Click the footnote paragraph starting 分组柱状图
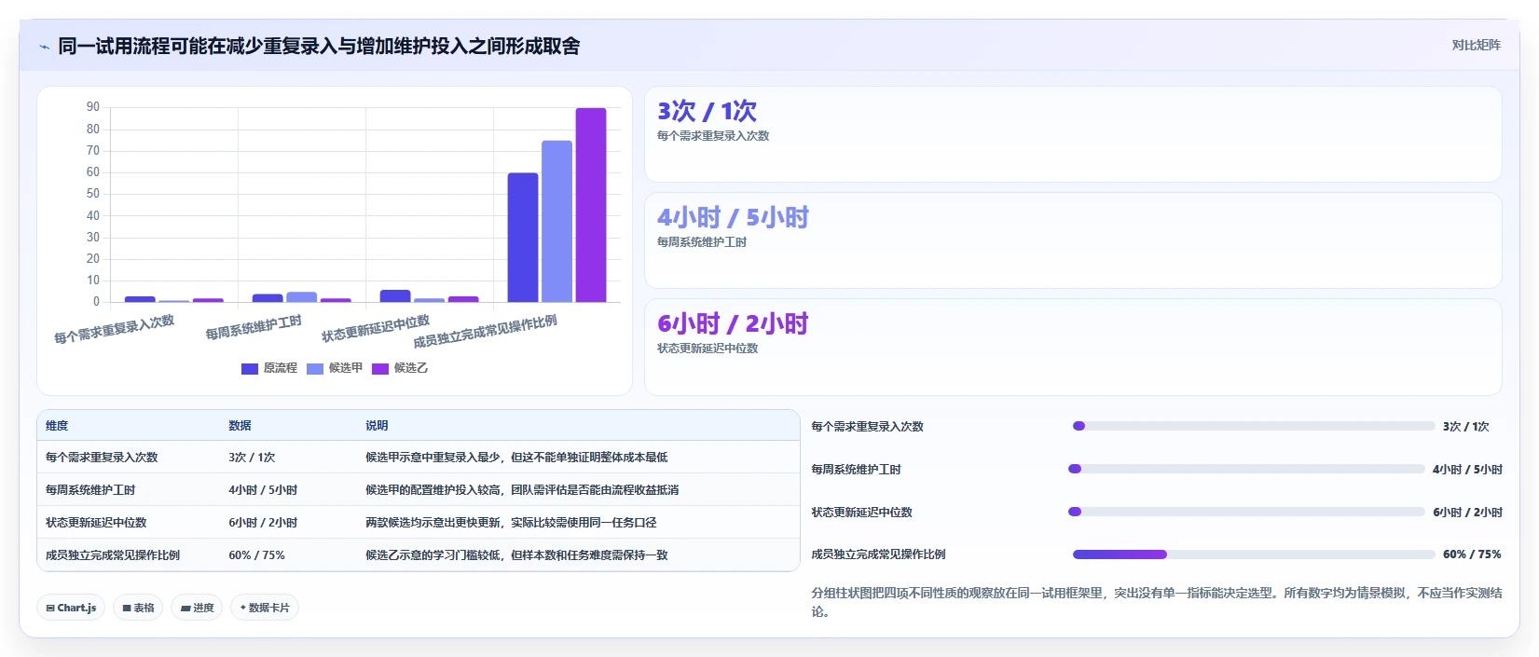 tap(1156, 602)
